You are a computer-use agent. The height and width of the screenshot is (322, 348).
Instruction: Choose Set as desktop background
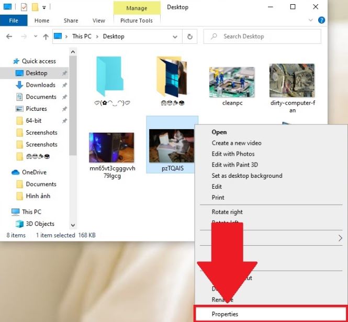(247, 176)
